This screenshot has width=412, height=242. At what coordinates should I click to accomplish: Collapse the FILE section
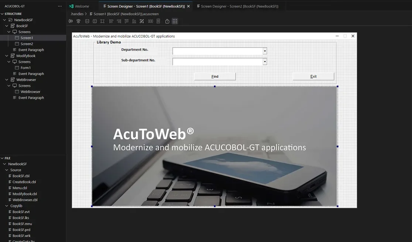(x=2, y=158)
